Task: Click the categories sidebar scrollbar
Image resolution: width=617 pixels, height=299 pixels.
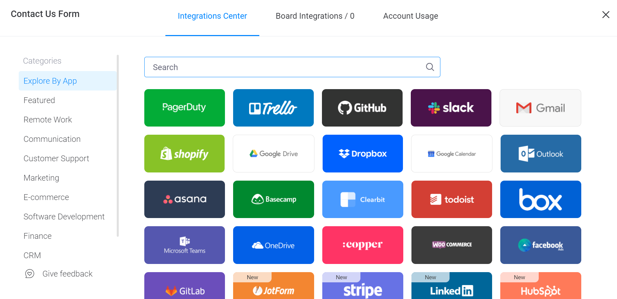Action: click(x=118, y=146)
